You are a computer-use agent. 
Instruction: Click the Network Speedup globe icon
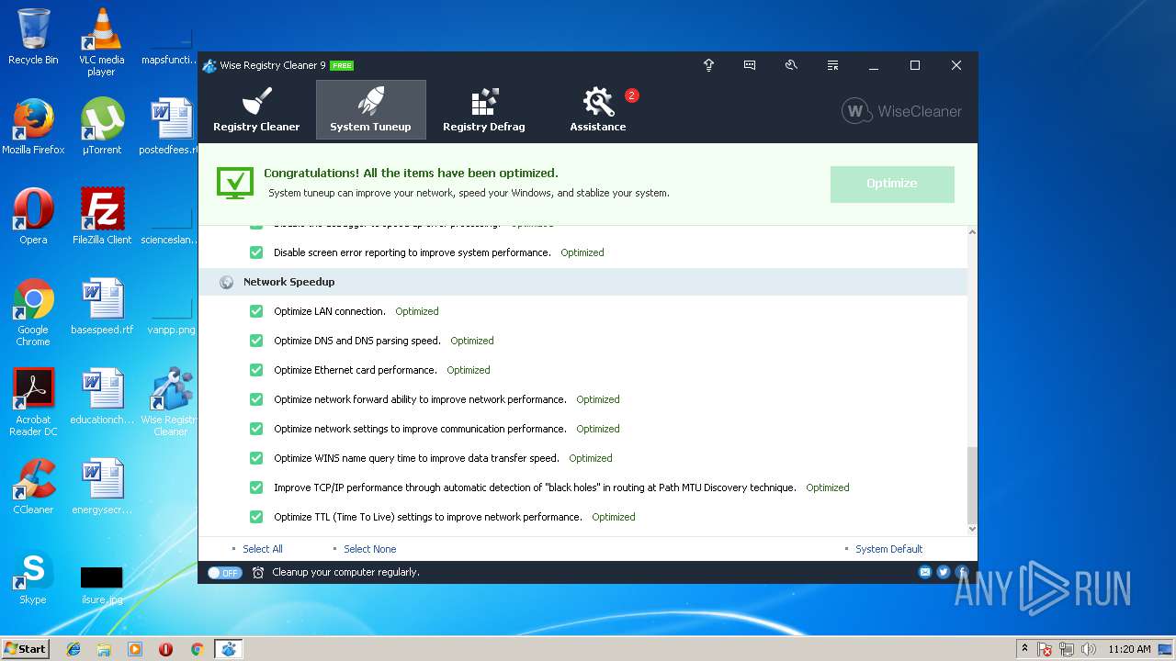[x=226, y=282]
